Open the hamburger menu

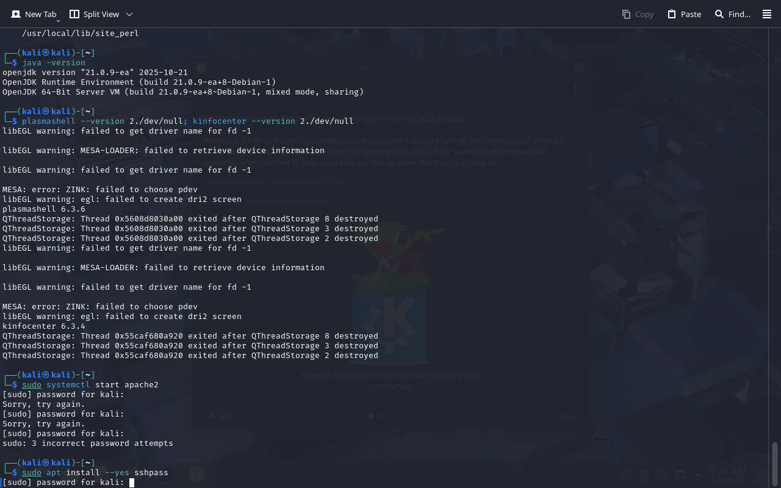(x=767, y=14)
